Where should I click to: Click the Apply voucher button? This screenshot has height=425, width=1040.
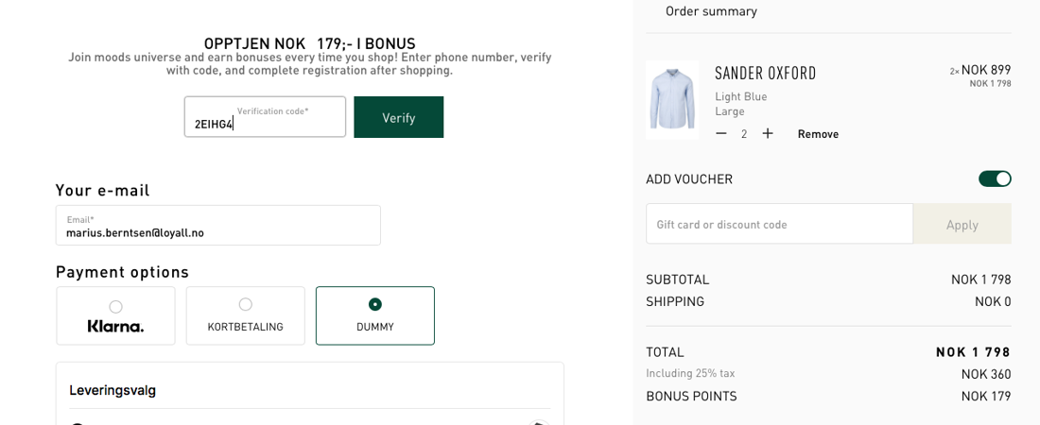tap(962, 225)
